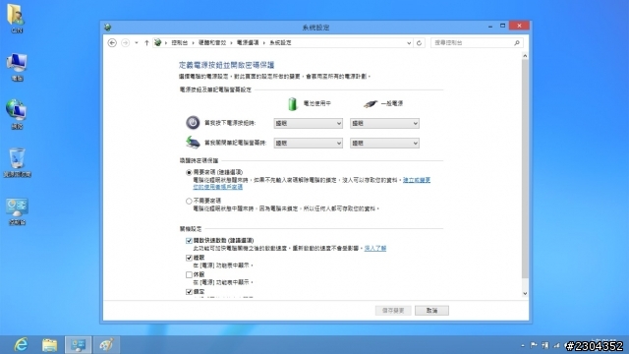Image resolution: width=629 pixels, height=354 pixels.
Task: Click the Control Panel taskbar button
Action: tap(79, 345)
